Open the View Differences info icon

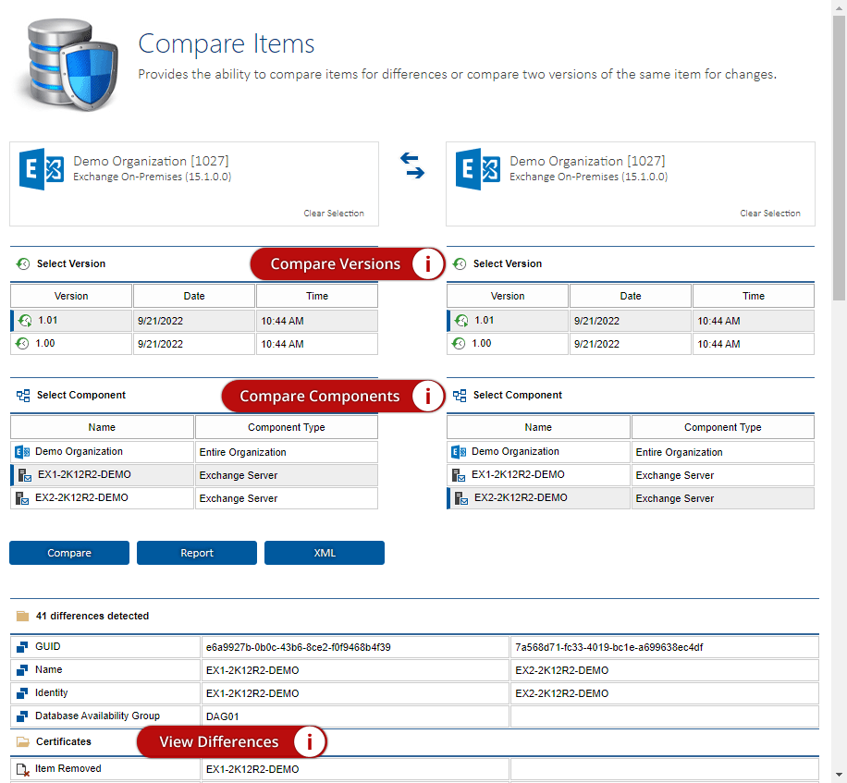tap(310, 742)
